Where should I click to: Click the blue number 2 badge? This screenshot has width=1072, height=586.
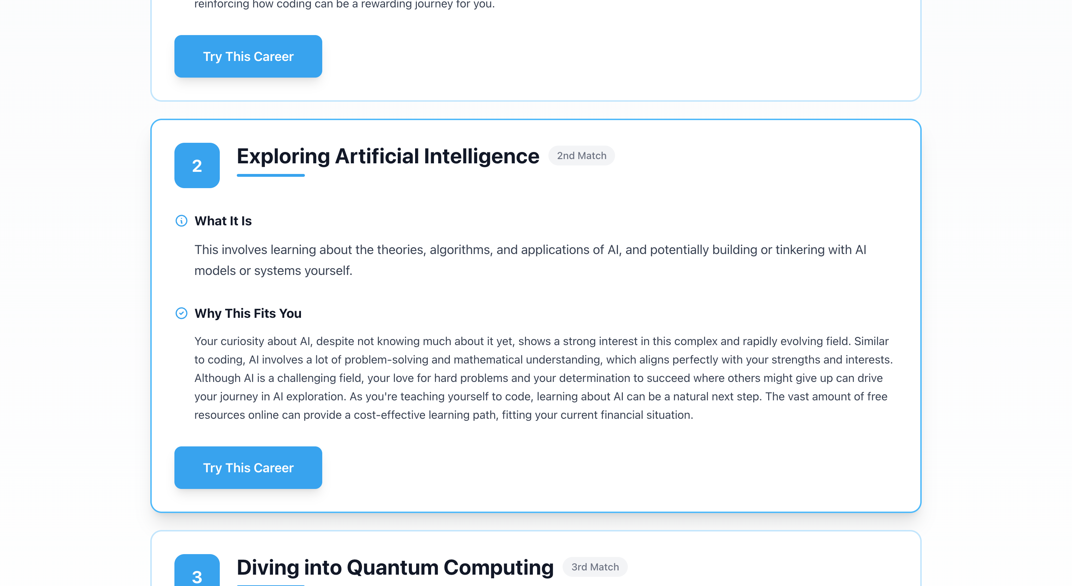coord(197,165)
